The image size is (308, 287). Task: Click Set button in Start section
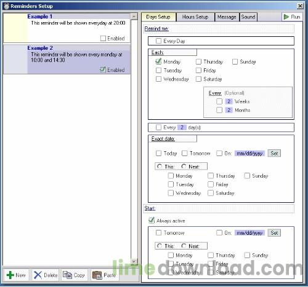[274, 233]
